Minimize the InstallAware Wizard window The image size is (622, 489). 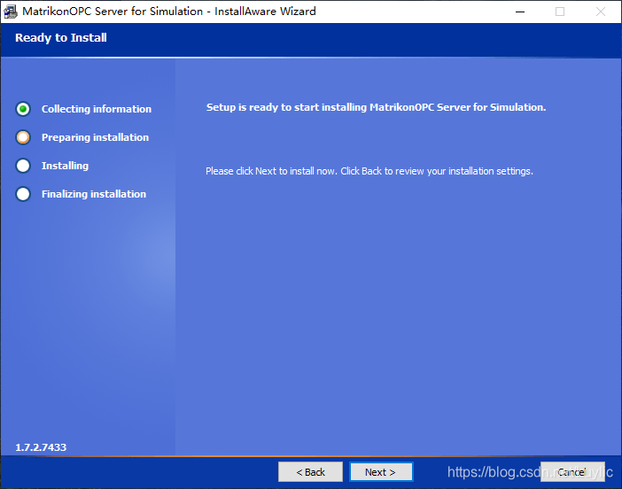[x=520, y=12]
